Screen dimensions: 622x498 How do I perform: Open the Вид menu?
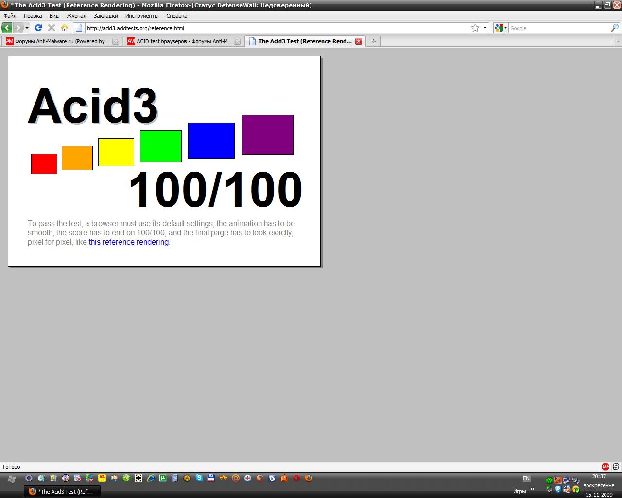pyautogui.click(x=54, y=16)
